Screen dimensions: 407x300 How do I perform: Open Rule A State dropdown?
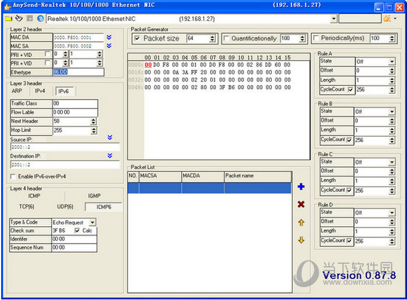(392, 62)
